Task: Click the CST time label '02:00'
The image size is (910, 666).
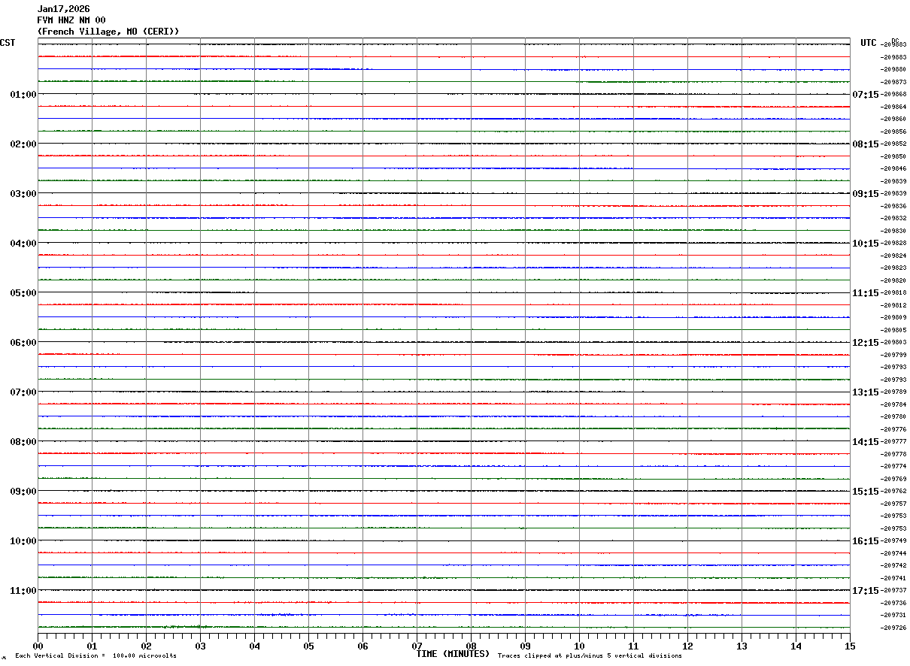Action: tap(23, 144)
